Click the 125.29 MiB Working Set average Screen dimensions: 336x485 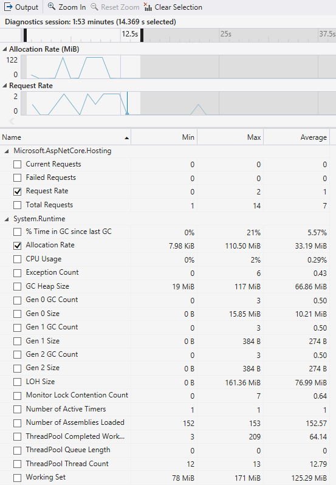coord(309,478)
